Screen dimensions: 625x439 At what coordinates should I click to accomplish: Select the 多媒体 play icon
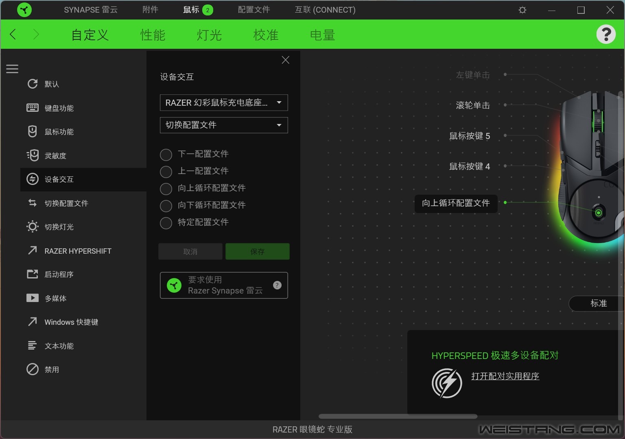click(33, 298)
